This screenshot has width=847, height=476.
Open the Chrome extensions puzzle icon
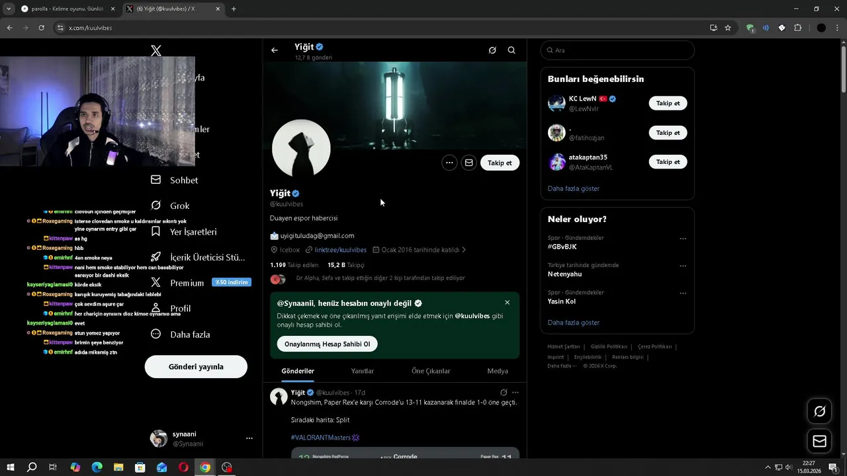coord(797,28)
